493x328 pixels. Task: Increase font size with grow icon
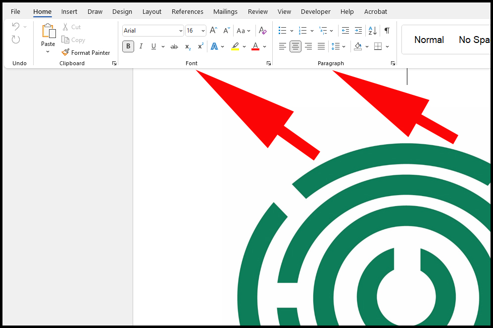pyautogui.click(x=213, y=31)
